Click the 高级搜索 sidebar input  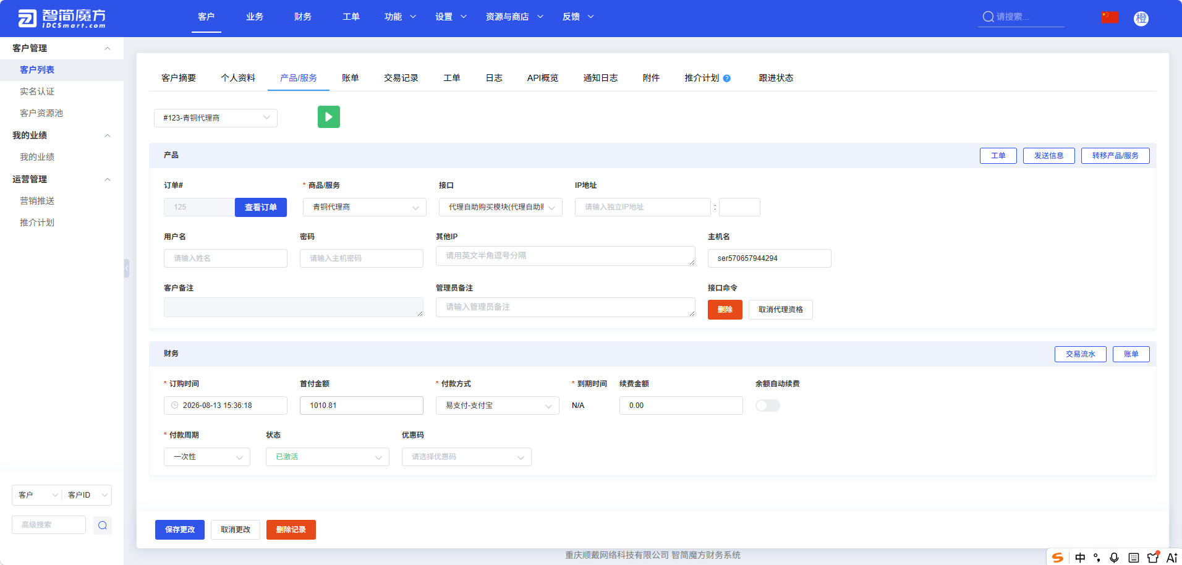[x=49, y=525]
